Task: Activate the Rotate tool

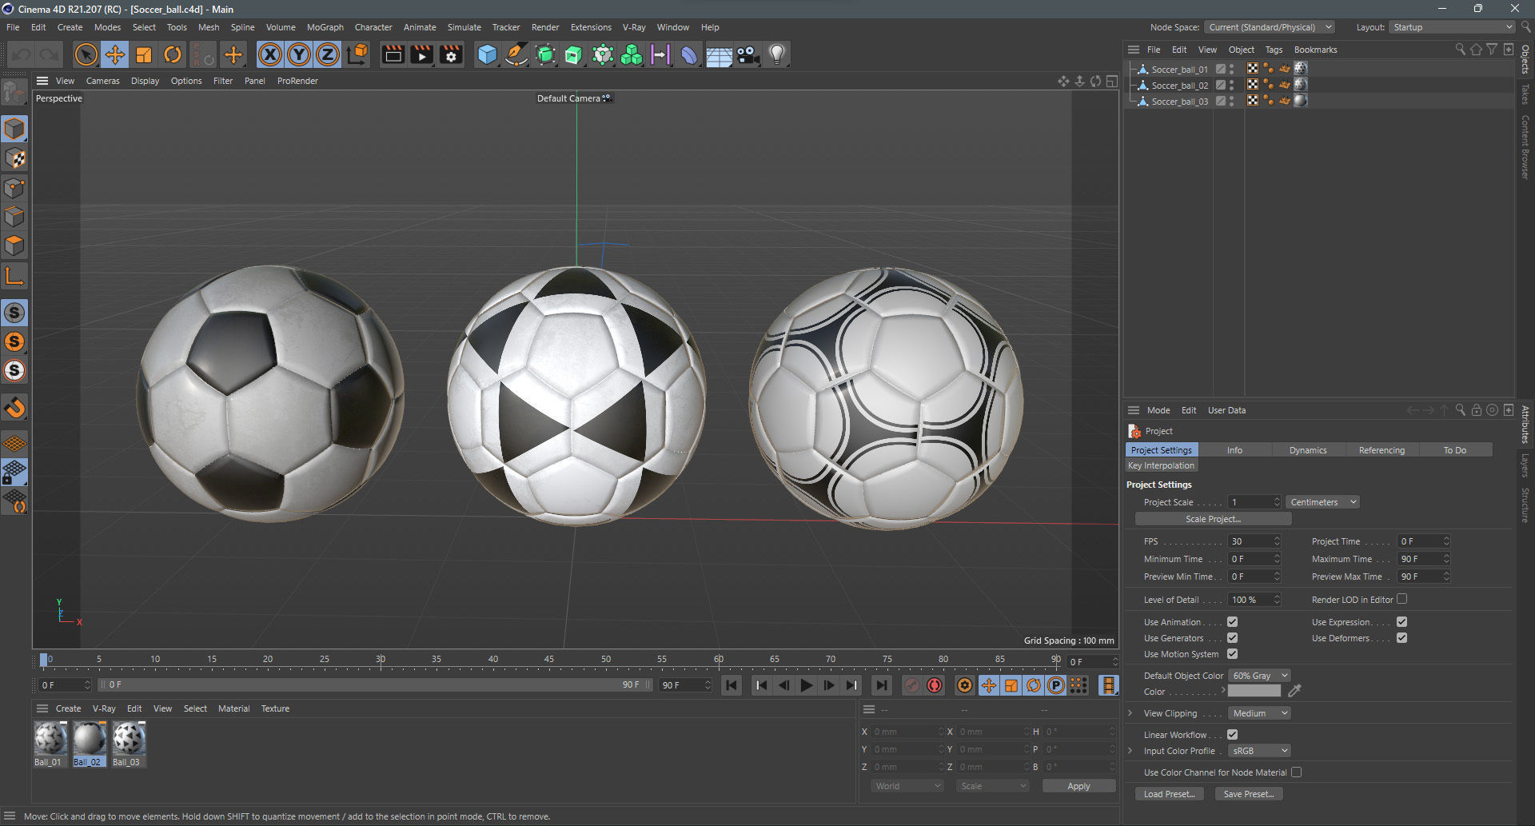Action: pyautogui.click(x=173, y=54)
